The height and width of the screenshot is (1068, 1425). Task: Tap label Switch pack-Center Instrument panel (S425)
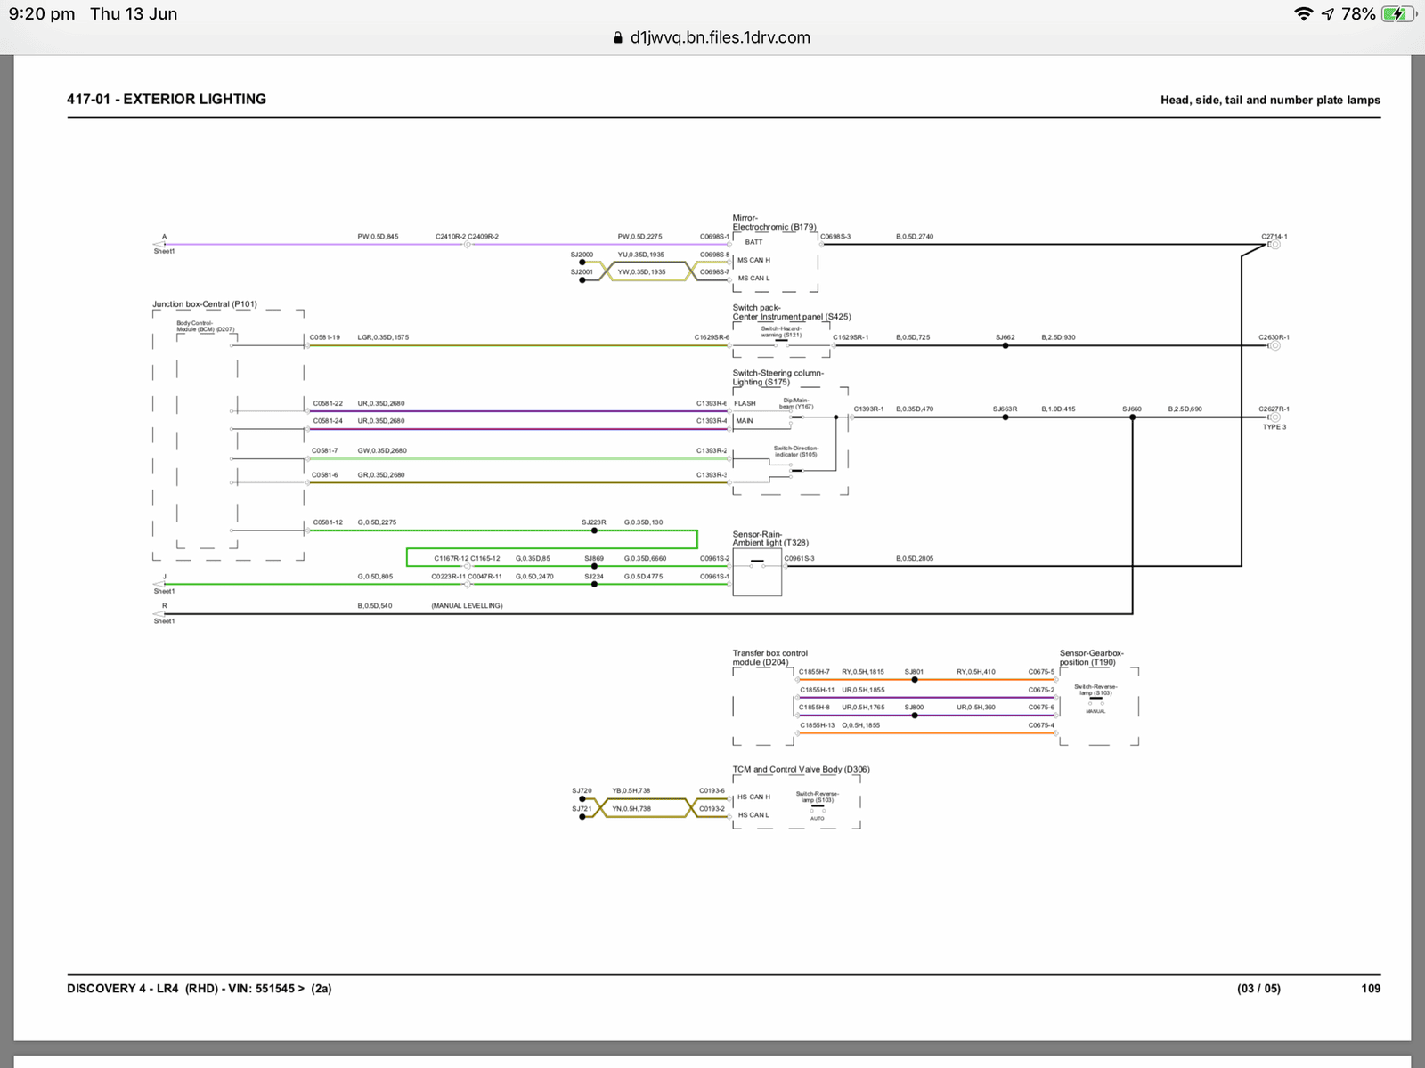(792, 312)
